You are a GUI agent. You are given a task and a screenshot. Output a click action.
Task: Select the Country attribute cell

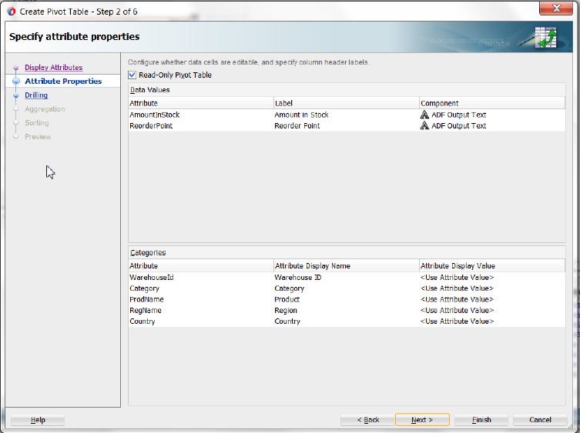click(201, 321)
